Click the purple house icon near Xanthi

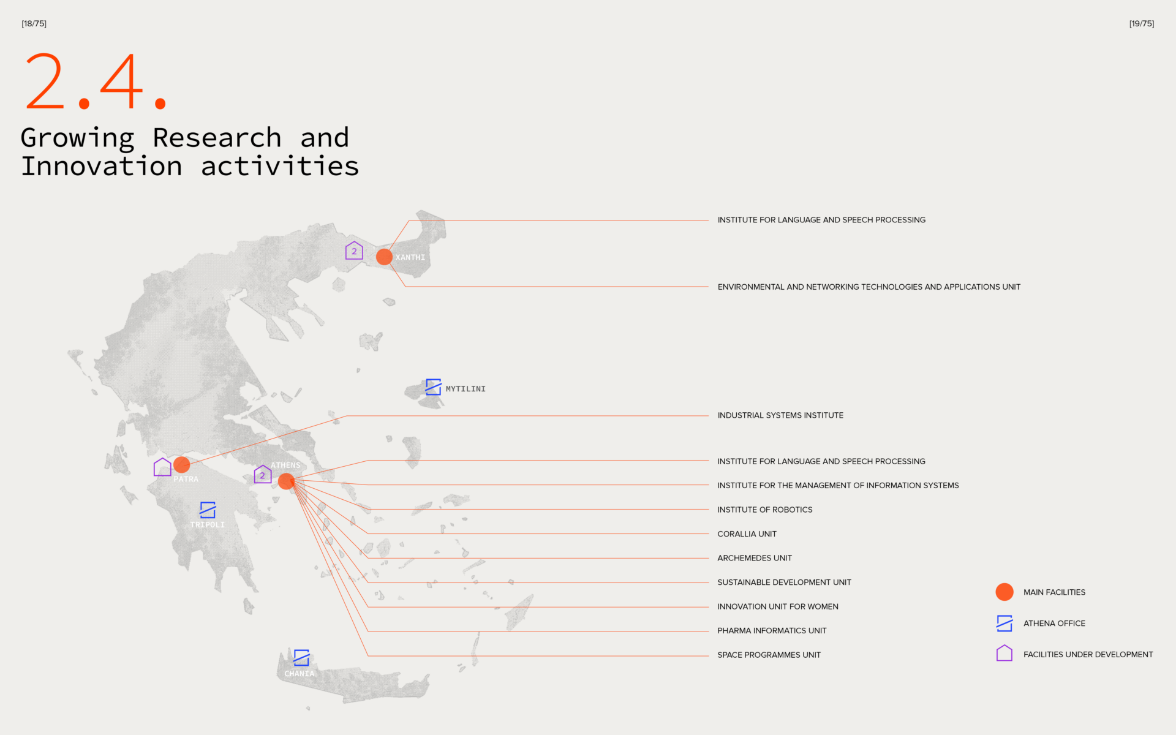[x=354, y=251]
